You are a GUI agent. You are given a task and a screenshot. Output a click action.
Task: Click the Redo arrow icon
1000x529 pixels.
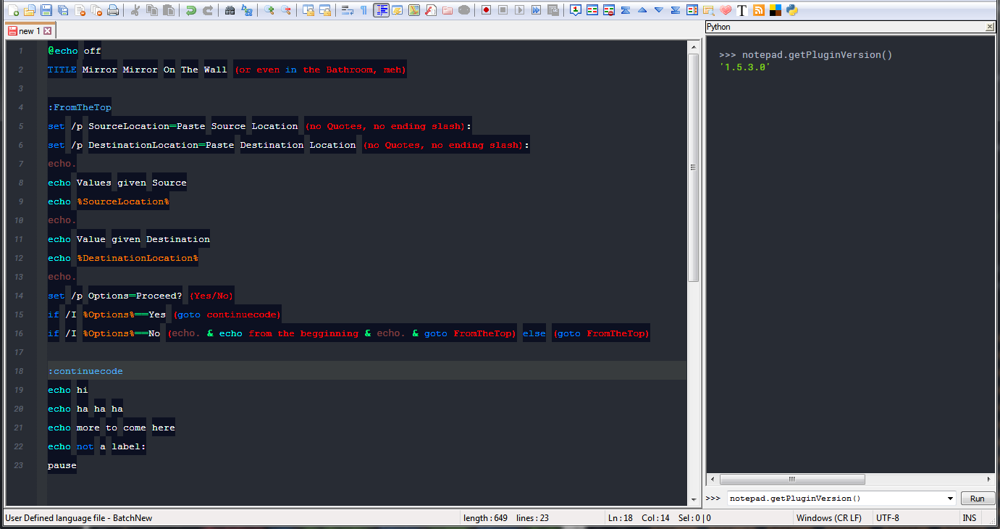coord(208,10)
